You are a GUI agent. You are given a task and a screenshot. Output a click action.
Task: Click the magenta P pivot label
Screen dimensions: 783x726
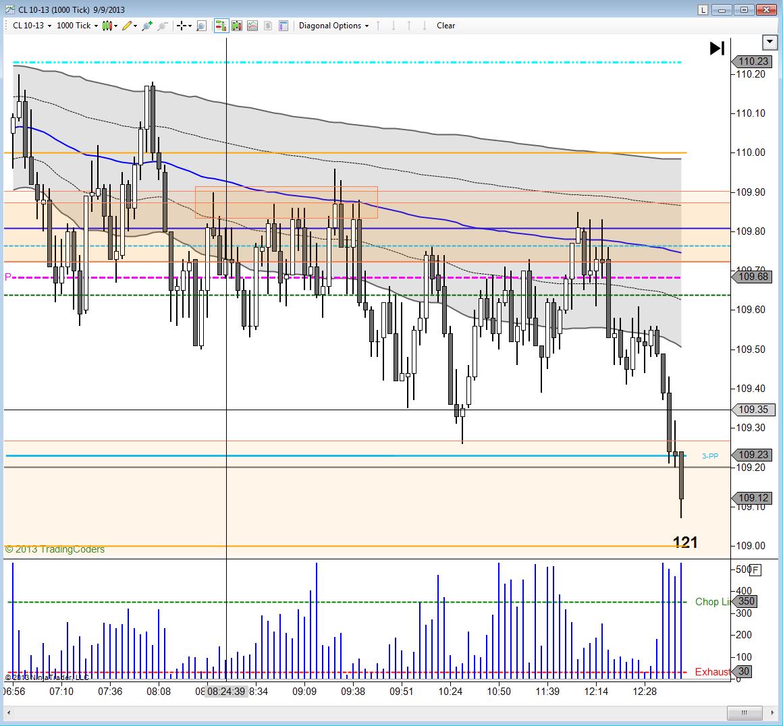coord(7,277)
